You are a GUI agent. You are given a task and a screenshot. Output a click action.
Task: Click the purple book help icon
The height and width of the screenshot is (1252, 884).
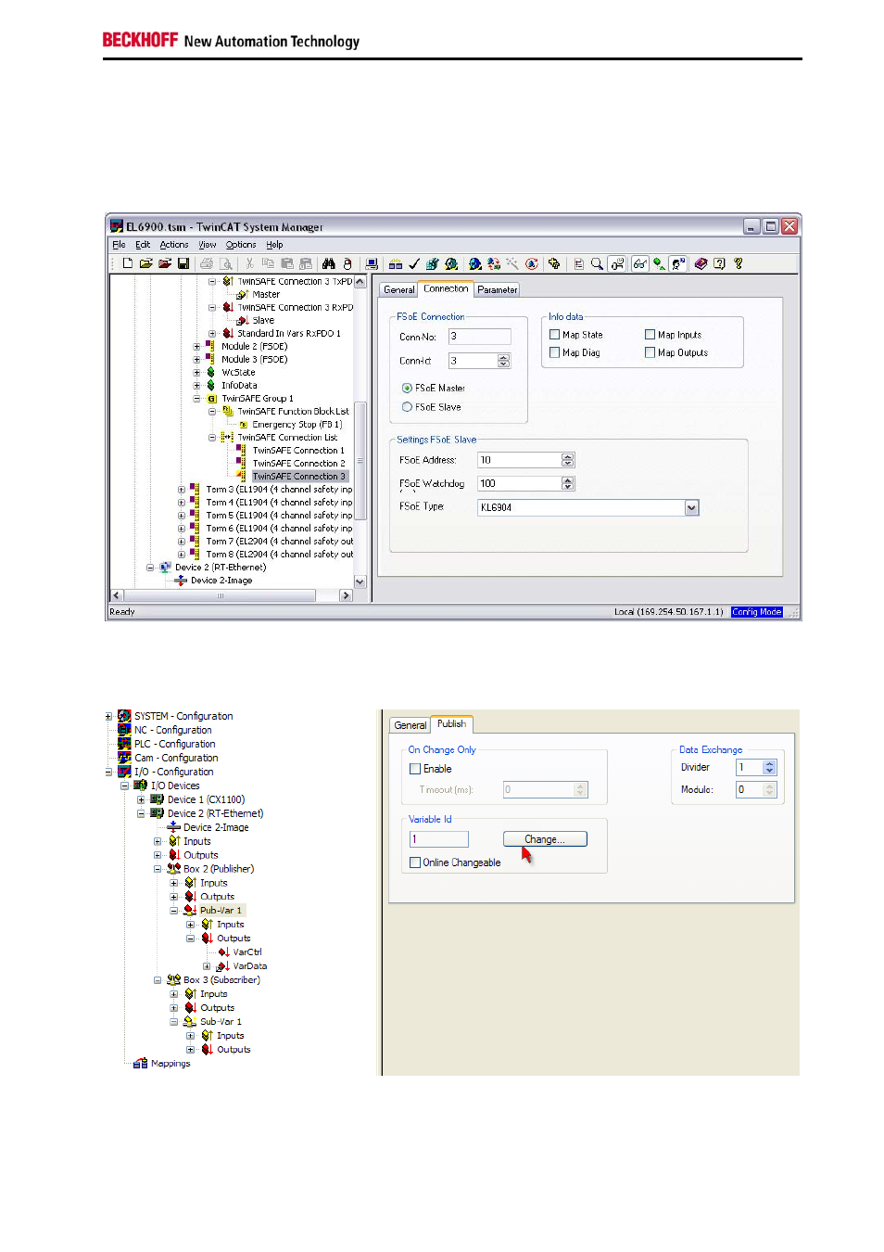701,263
